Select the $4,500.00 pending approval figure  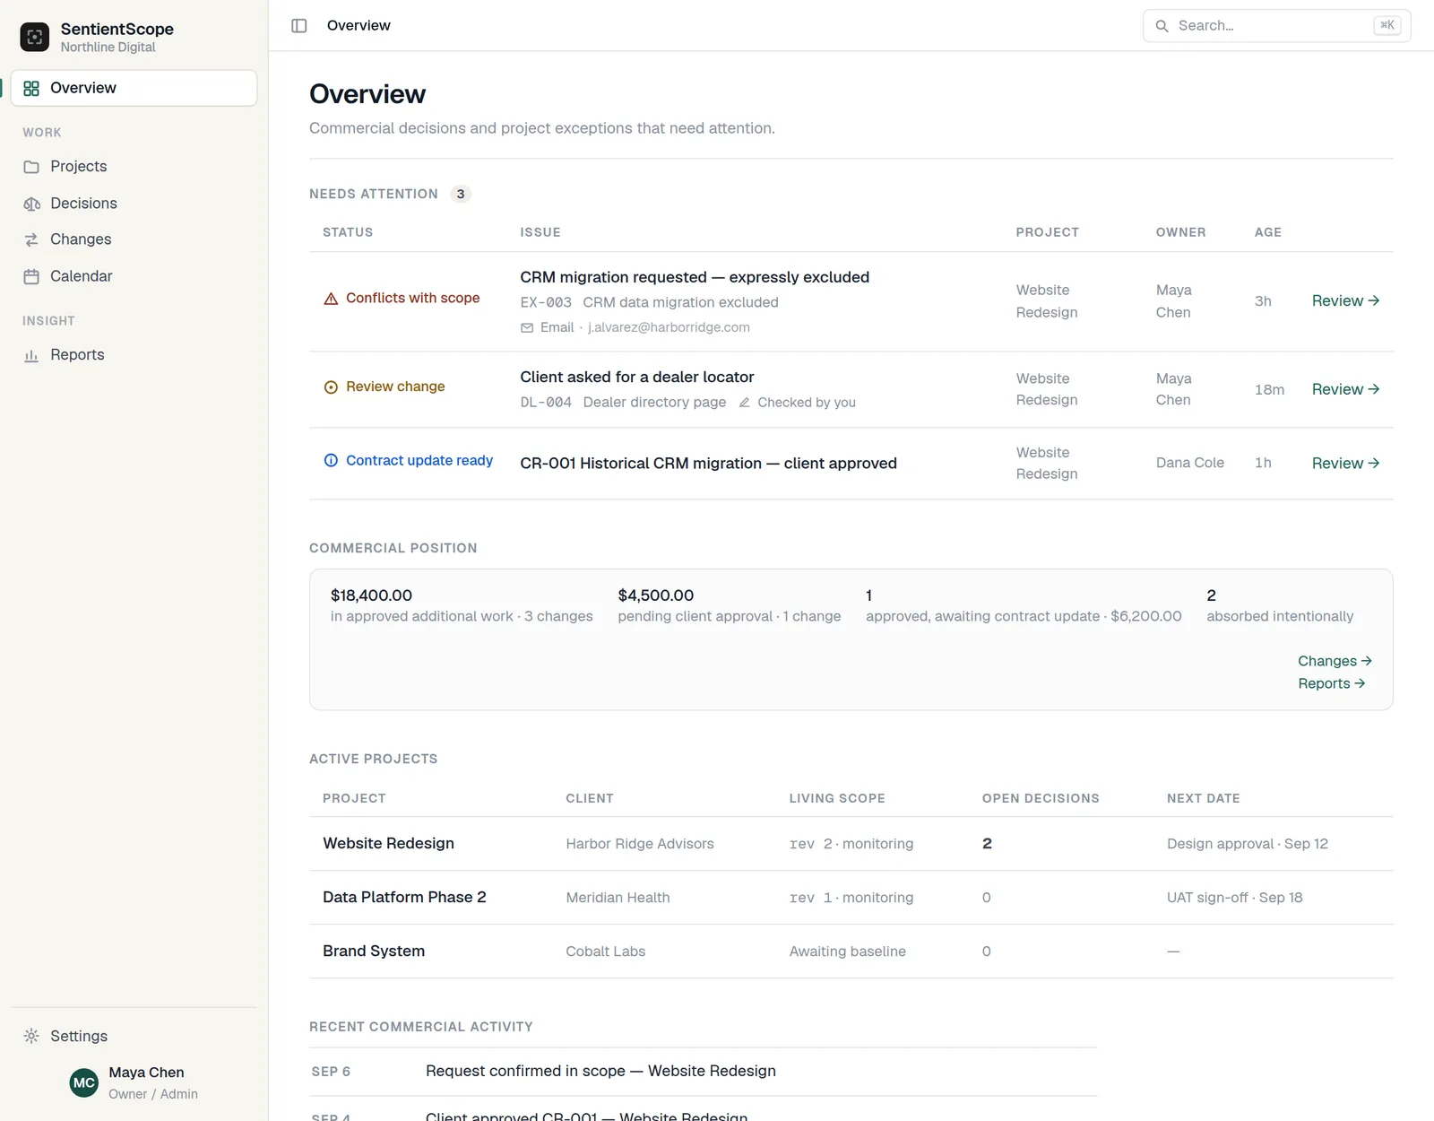(656, 595)
